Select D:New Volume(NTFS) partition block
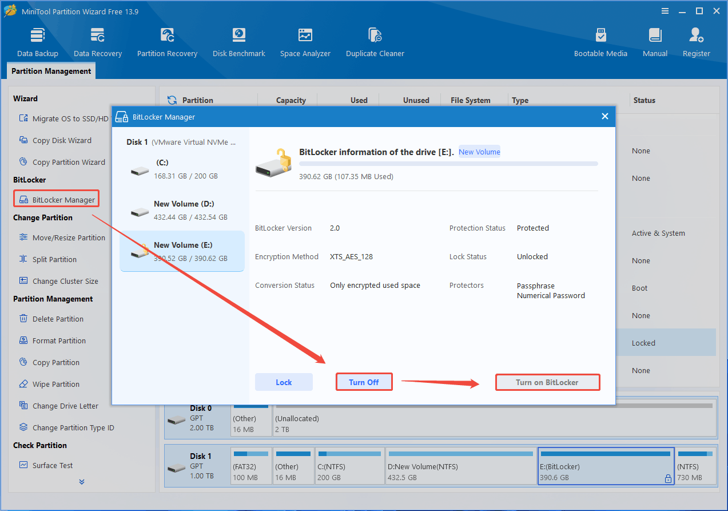The height and width of the screenshot is (511, 728). point(461,465)
